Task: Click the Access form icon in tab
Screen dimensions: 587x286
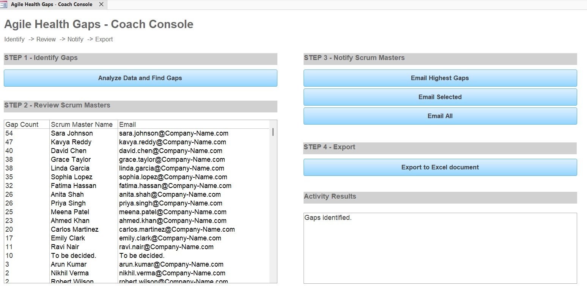Action: (x=3, y=5)
